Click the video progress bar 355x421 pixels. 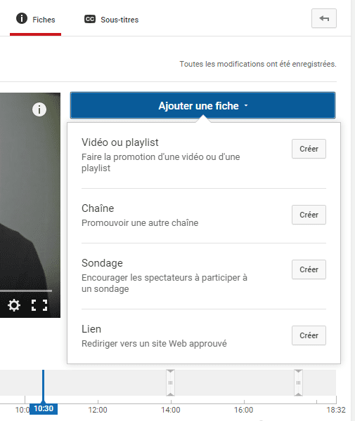click(x=26, y=290)
